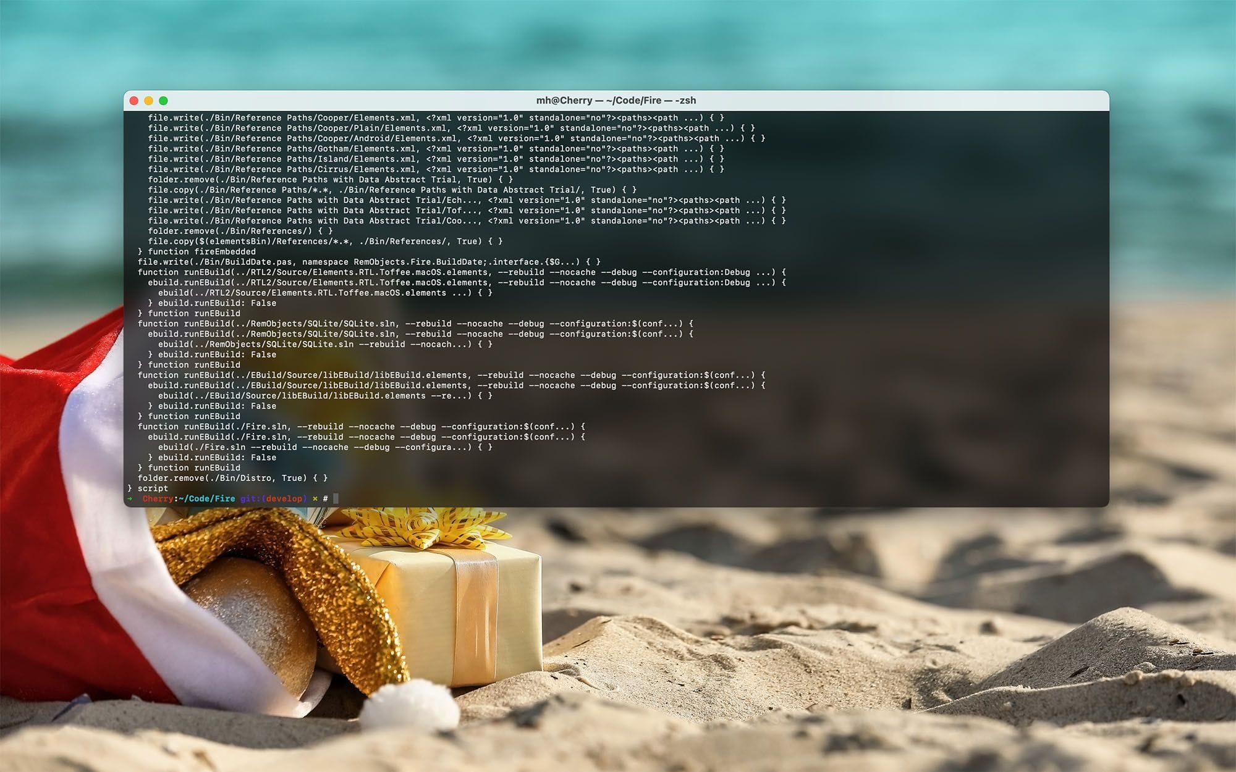Zoom the terminal with the green button
Image resolution: width=1236 pixels, height=772 pixels.
pos(163,101)
